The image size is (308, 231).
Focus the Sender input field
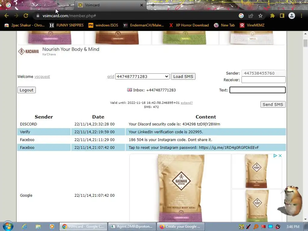point(263,73)
